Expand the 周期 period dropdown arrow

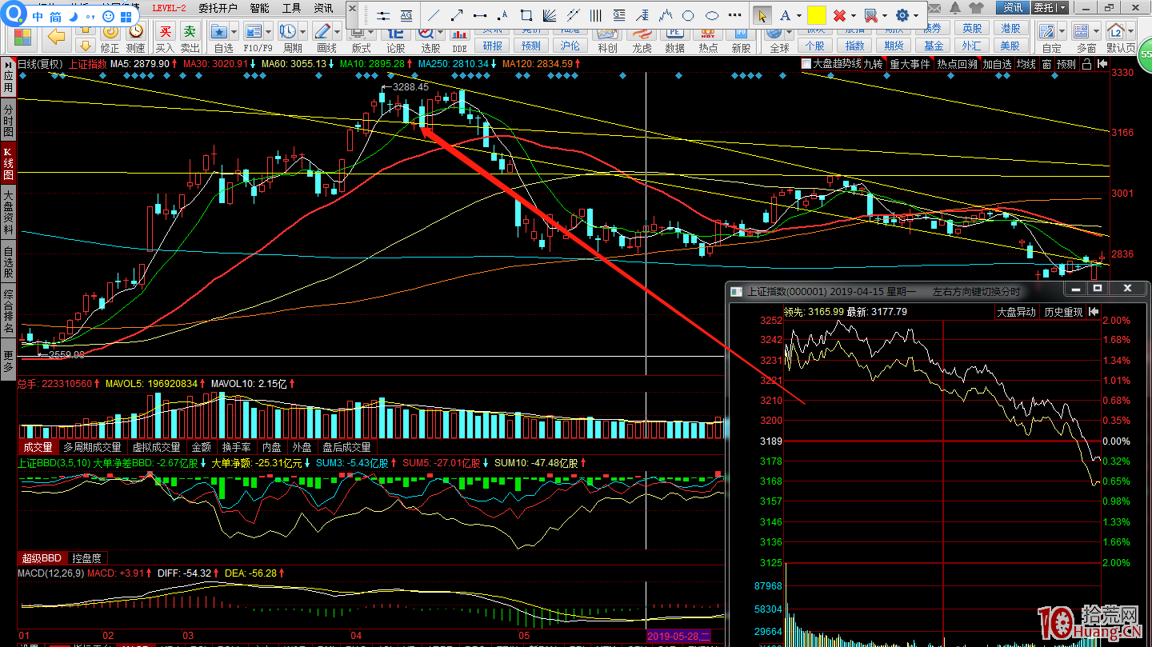click(x=303, y=32)
